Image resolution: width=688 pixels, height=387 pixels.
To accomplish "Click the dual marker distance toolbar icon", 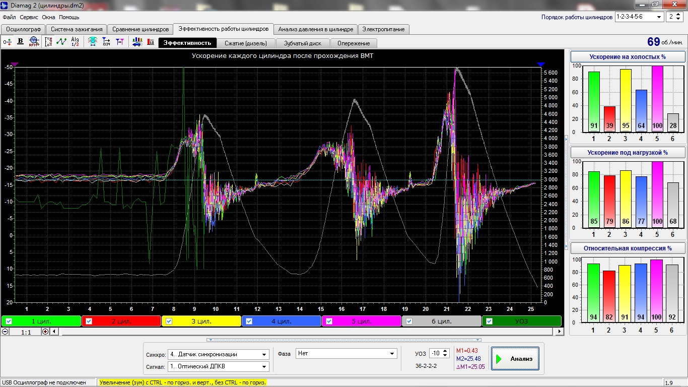I will point(119,42).
